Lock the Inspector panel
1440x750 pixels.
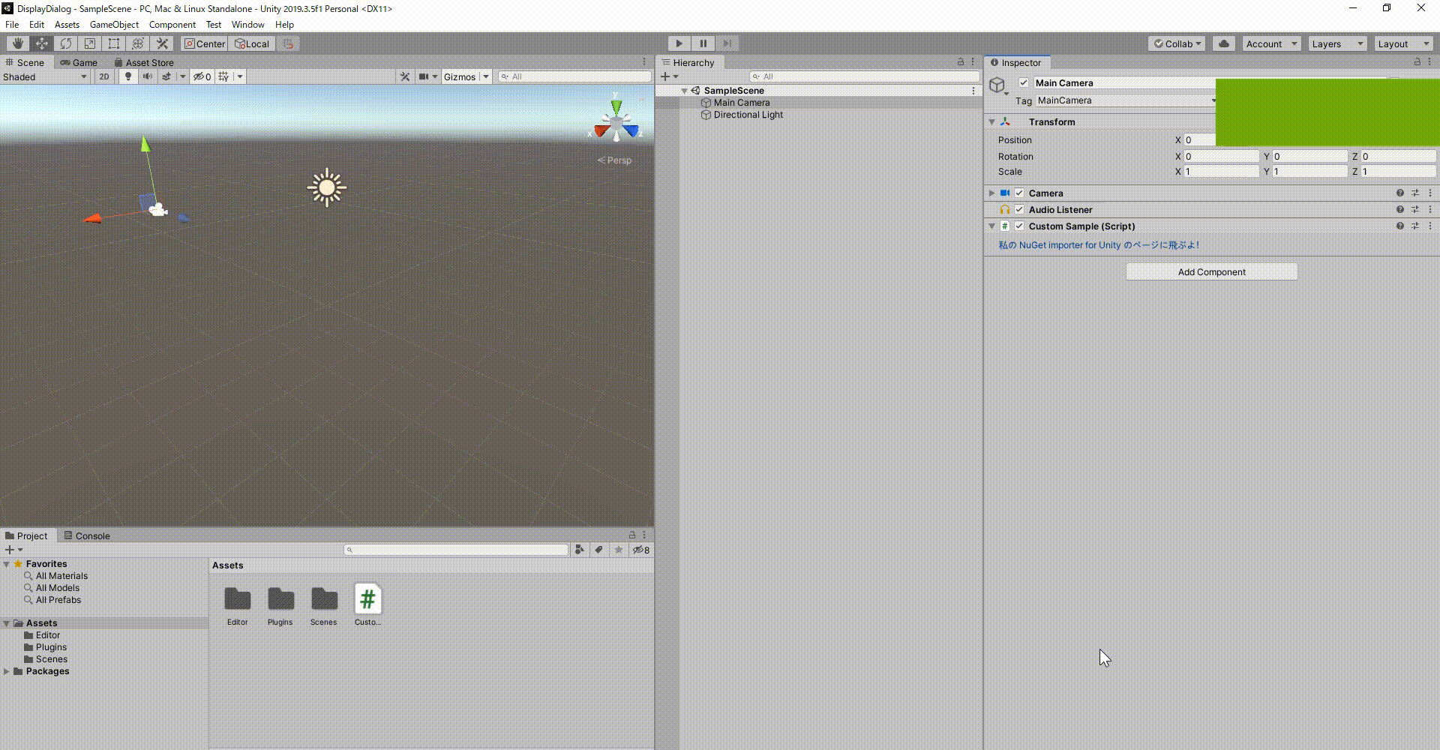[x=1417, y=62]
